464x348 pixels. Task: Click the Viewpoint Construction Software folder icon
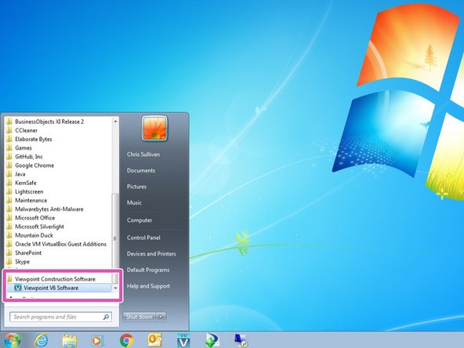(x=9, y=279)
